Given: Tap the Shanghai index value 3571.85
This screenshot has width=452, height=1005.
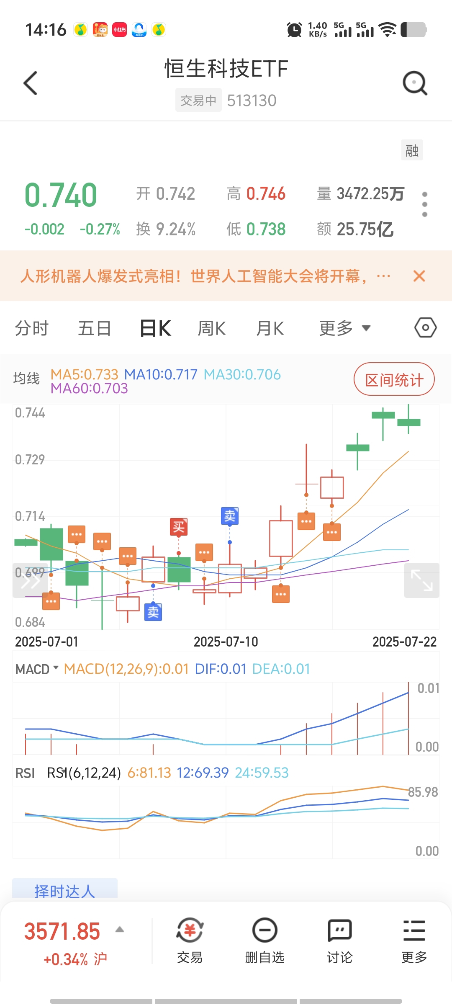Looking at the screenshot, I should click(62, 931).
